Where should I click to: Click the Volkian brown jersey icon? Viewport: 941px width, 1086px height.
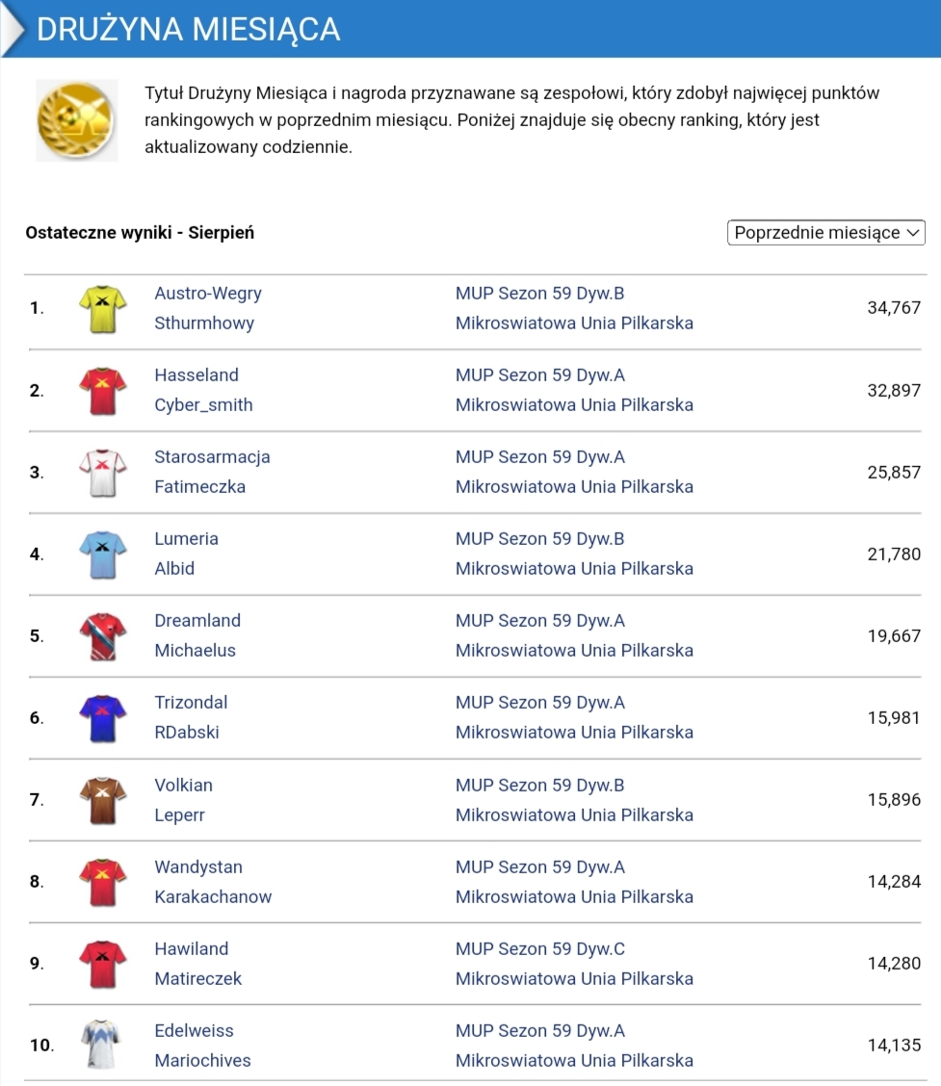coord(103,800)
